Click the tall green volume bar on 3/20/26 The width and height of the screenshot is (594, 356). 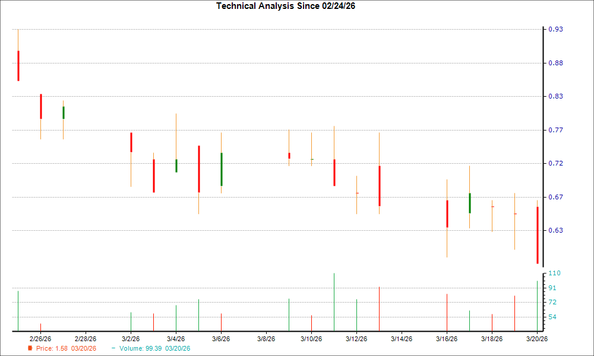tap(538, 303)
